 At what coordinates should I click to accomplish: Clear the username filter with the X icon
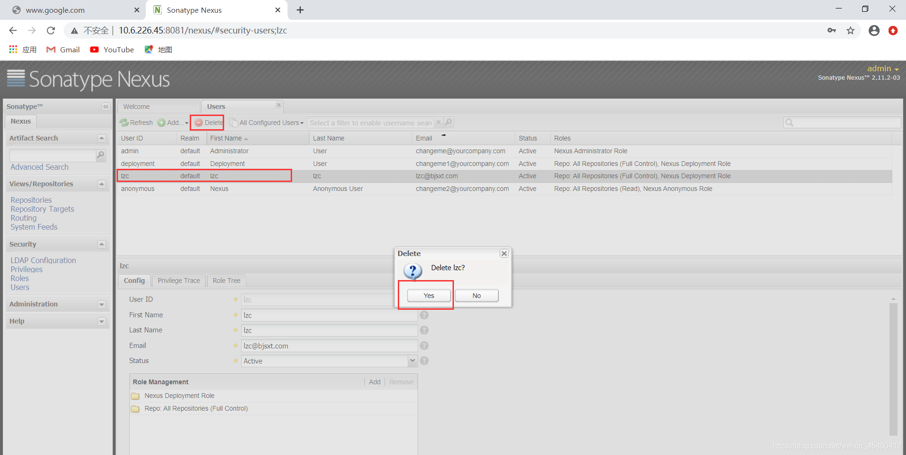click(438, 122)
